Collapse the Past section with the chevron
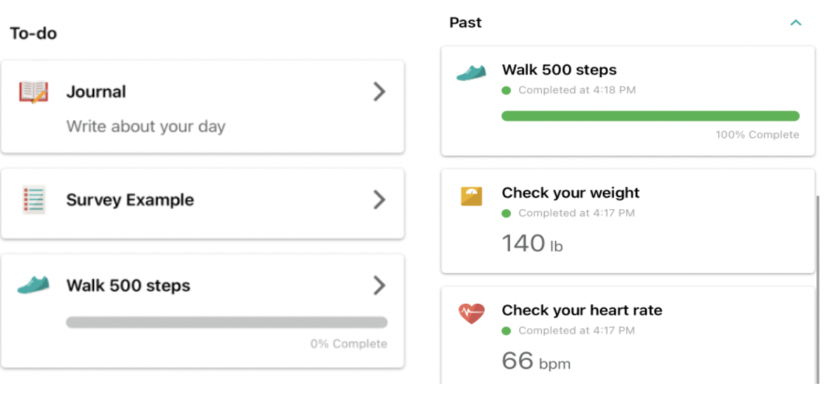The image size is (832, 407). click(795, 22)
